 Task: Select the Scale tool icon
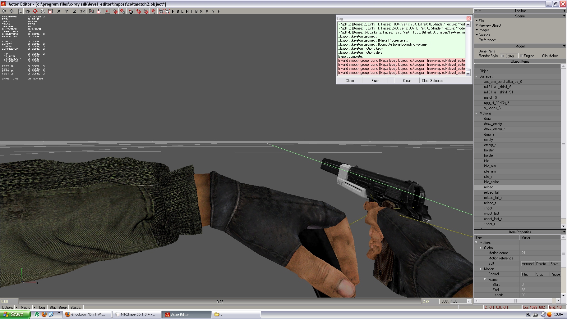click(x=51, y=11)
